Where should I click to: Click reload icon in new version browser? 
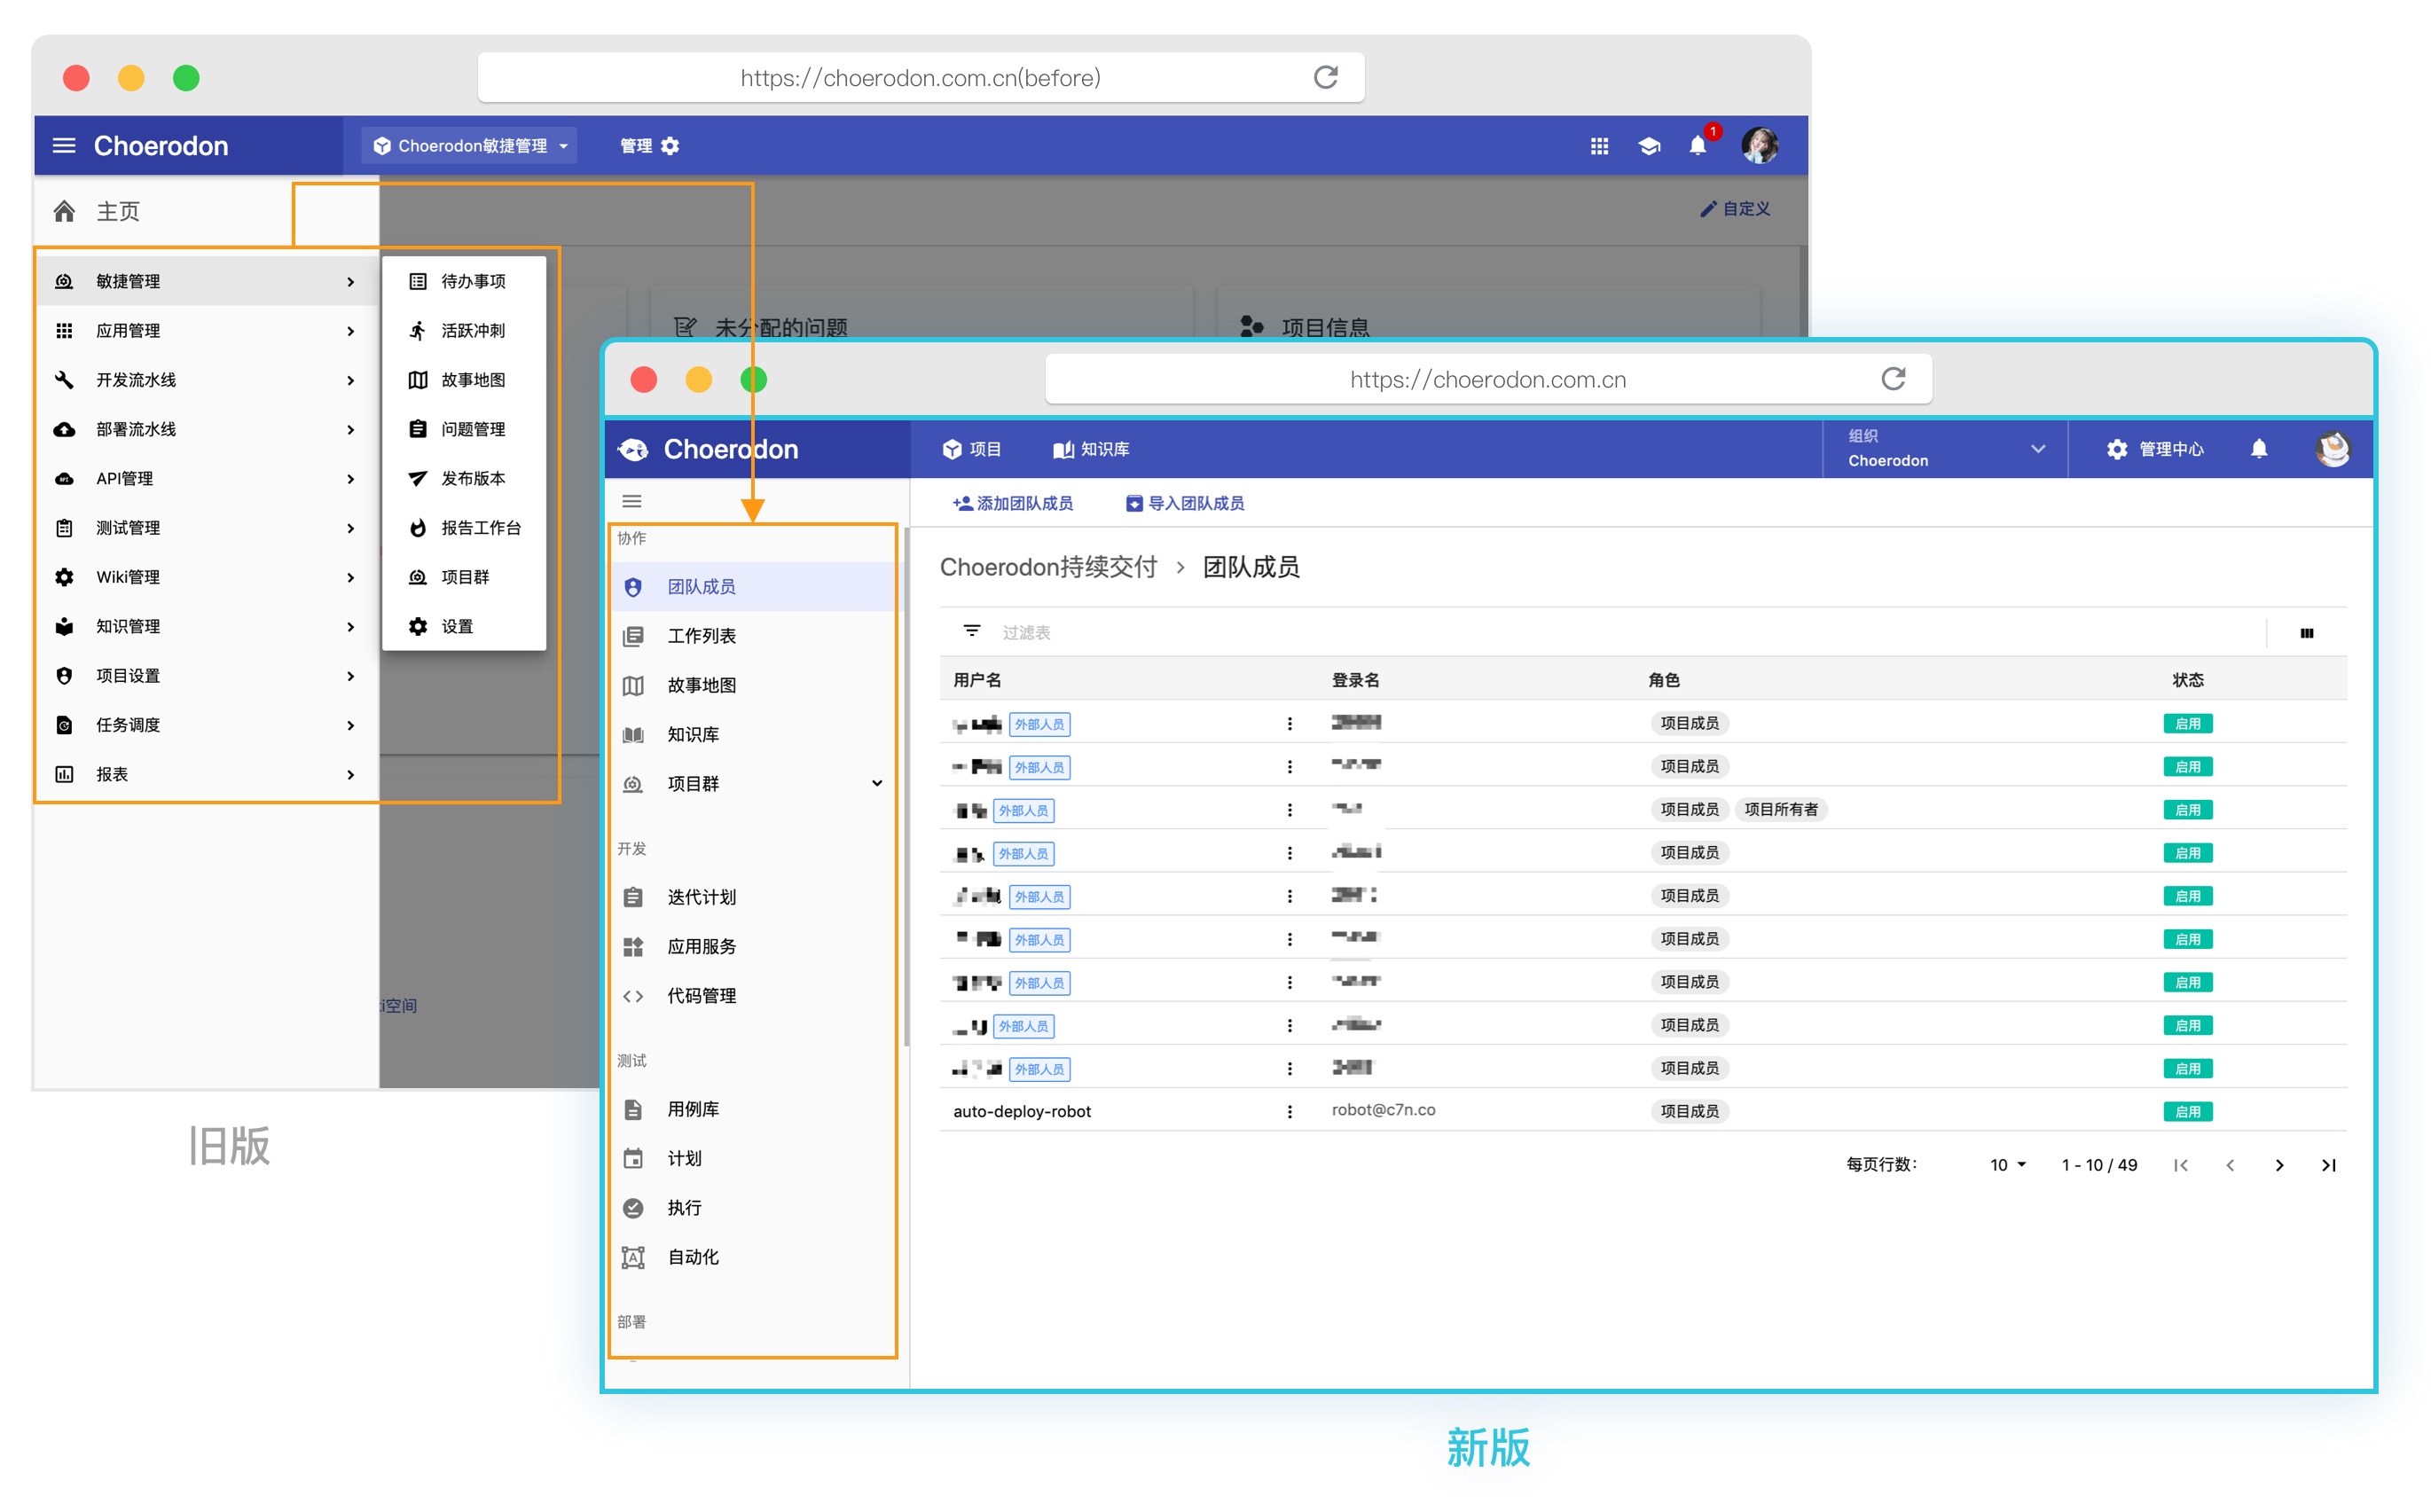1892,379
